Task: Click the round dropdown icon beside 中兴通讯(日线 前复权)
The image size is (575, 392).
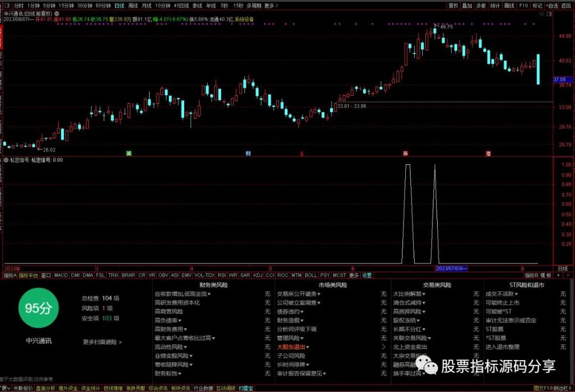Action: pos(57,13)
